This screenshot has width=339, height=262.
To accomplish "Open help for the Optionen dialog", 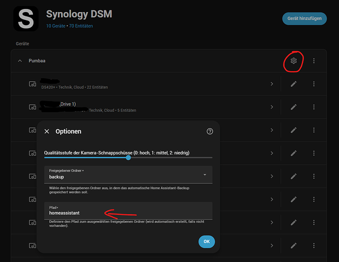I will click(x=210, y=132).
